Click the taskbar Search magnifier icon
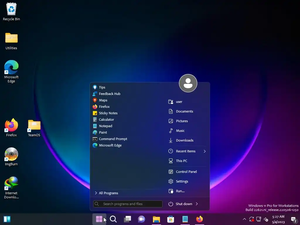This screenshot has height=225, width=300. [113, 219]
